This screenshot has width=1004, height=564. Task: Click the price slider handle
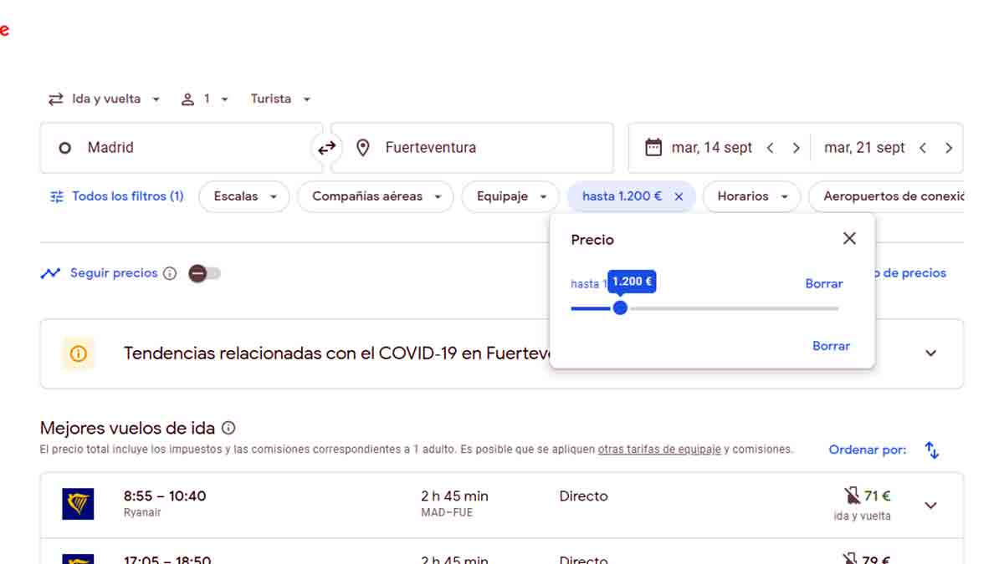(620, 308)
